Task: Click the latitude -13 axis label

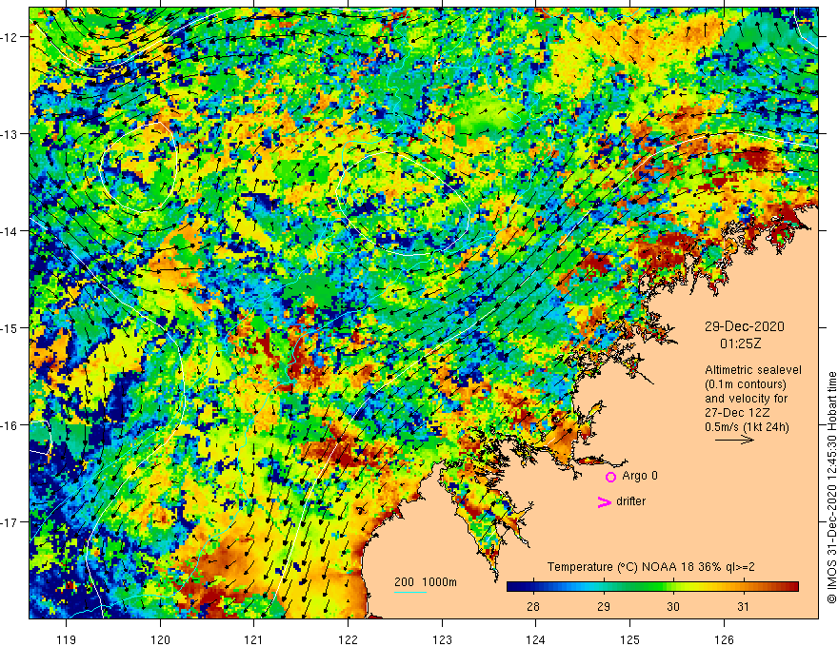Action: (x=10, y=134)
